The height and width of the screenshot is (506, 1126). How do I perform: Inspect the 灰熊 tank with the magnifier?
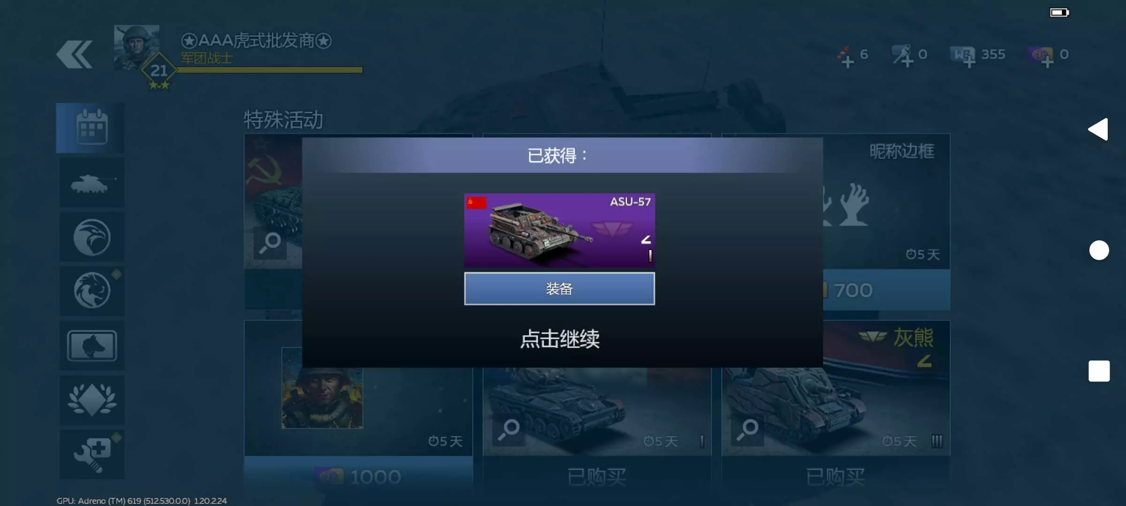(747, 429)
